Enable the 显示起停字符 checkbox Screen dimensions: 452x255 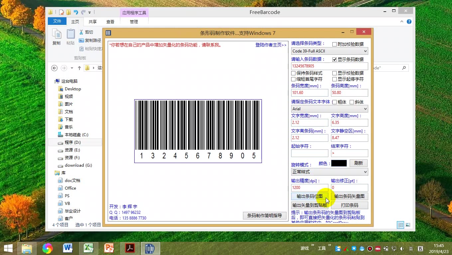tap(335, 79)
